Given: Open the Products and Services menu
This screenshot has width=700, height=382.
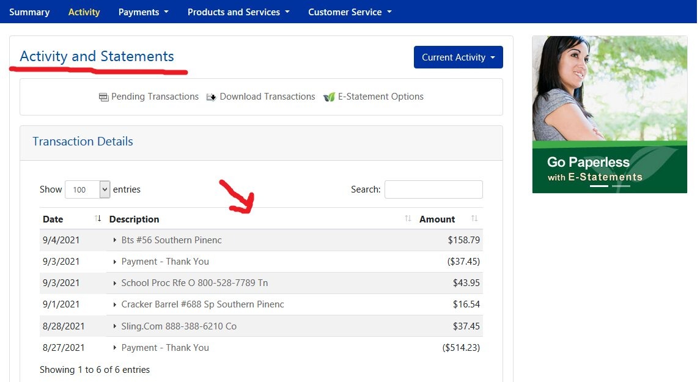Looking at the screenshot, I should [238, 12].
